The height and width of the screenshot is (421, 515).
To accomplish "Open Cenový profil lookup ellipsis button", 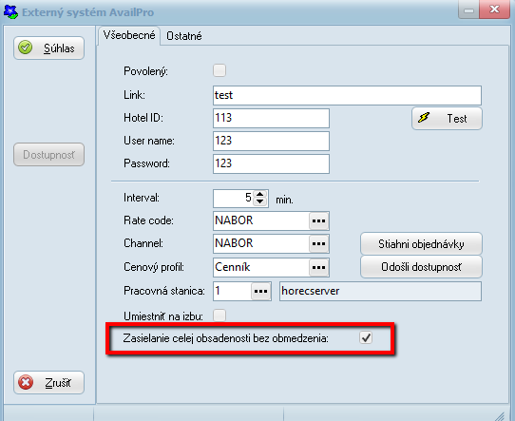I will [x=318, y=267].
